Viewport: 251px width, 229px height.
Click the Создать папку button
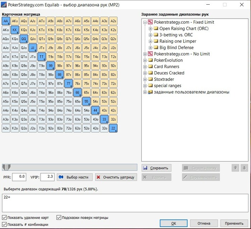point(201,168)
